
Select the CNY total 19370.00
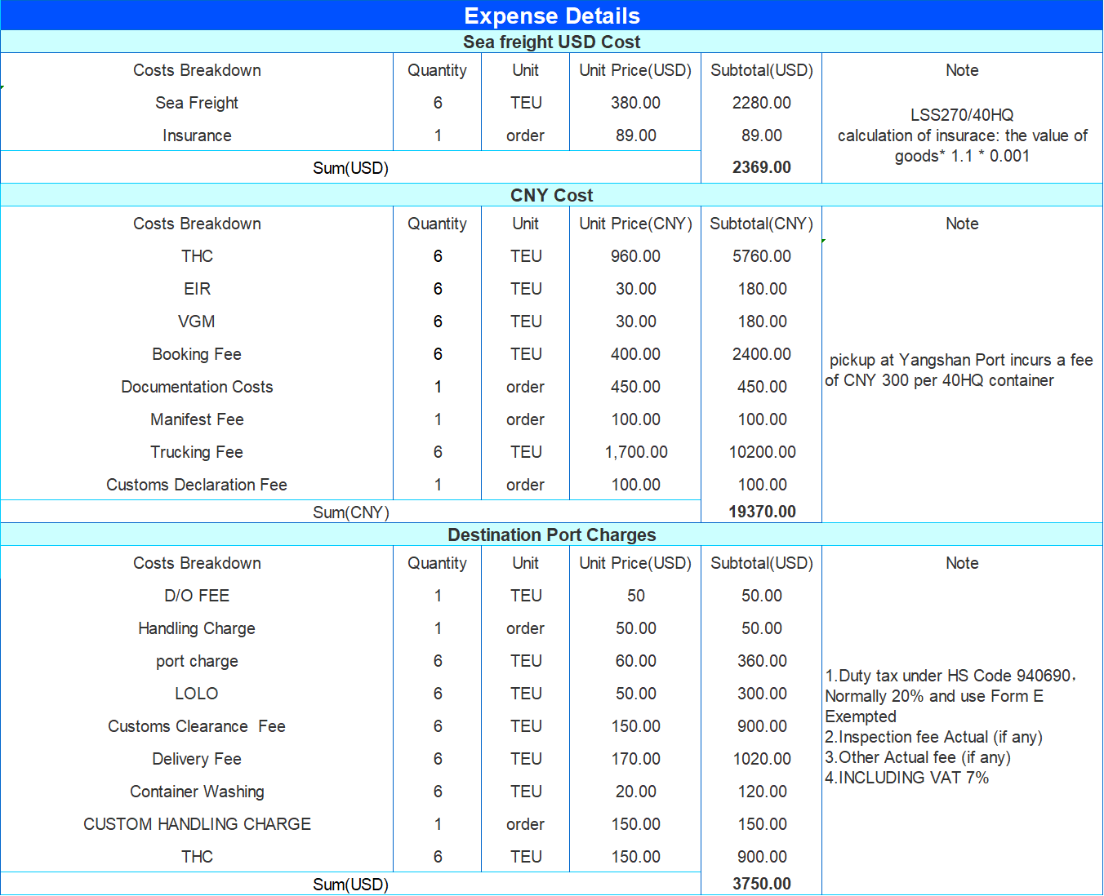pos(761,512)
